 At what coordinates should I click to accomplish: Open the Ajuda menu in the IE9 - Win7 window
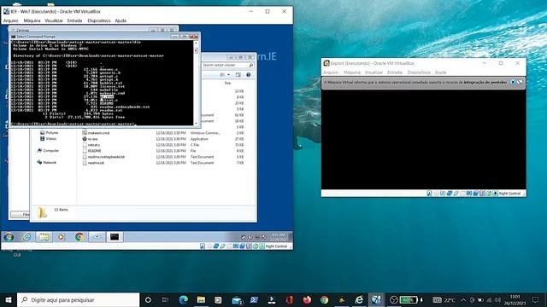click(x=121, y=20)
